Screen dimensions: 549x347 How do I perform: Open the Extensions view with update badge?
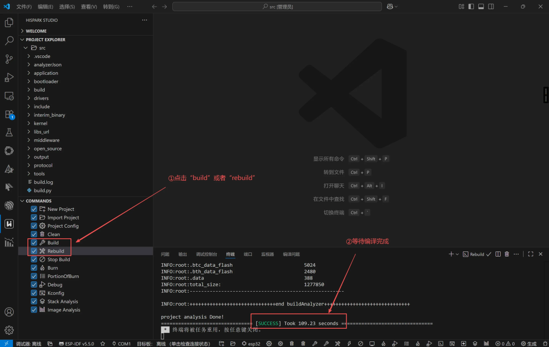point(9,114)
